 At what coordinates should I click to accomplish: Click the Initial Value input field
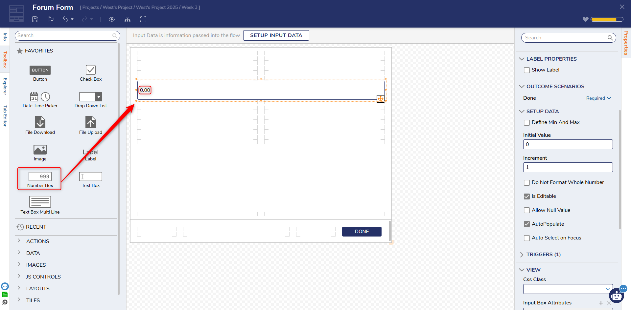tap(568, 144)
